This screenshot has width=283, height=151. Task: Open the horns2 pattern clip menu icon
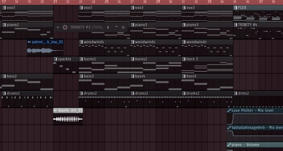pos(133,59)
